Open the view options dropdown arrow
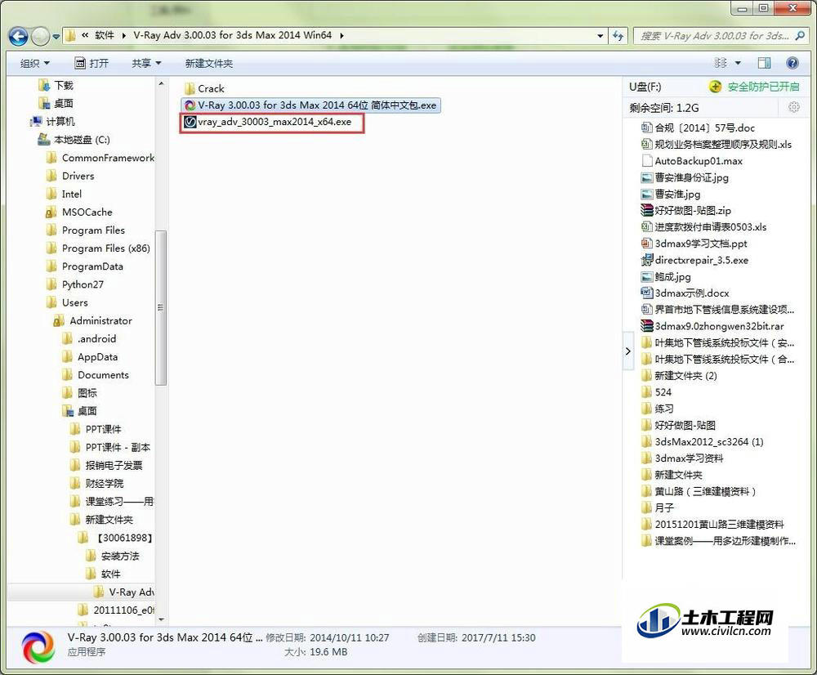 (738, 63)
